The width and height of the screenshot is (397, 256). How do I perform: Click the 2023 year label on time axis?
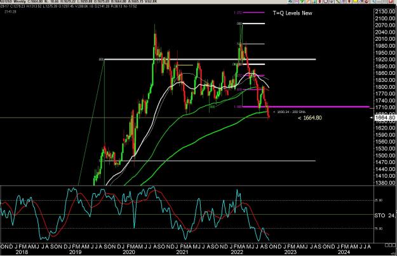(290, 252)
